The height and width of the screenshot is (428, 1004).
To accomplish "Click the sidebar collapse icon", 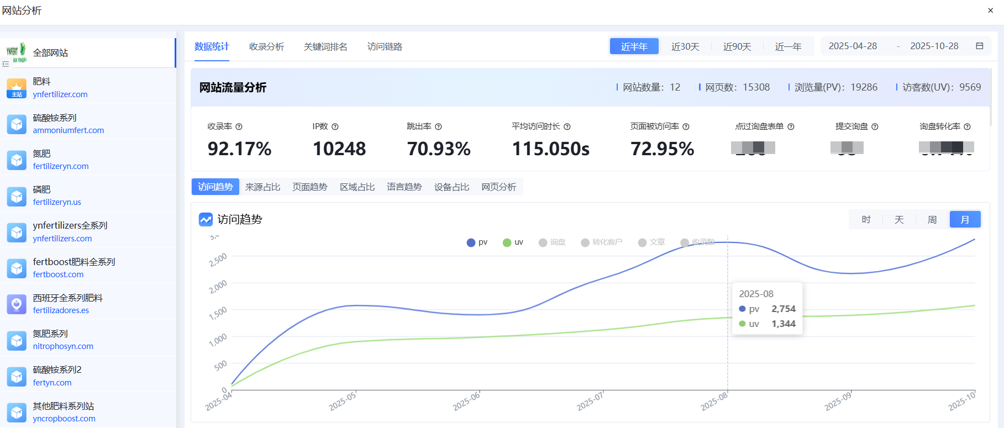I will [6, 64].
